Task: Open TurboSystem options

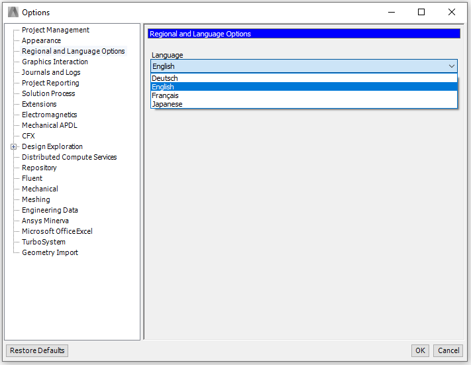Action: (44, 242)
